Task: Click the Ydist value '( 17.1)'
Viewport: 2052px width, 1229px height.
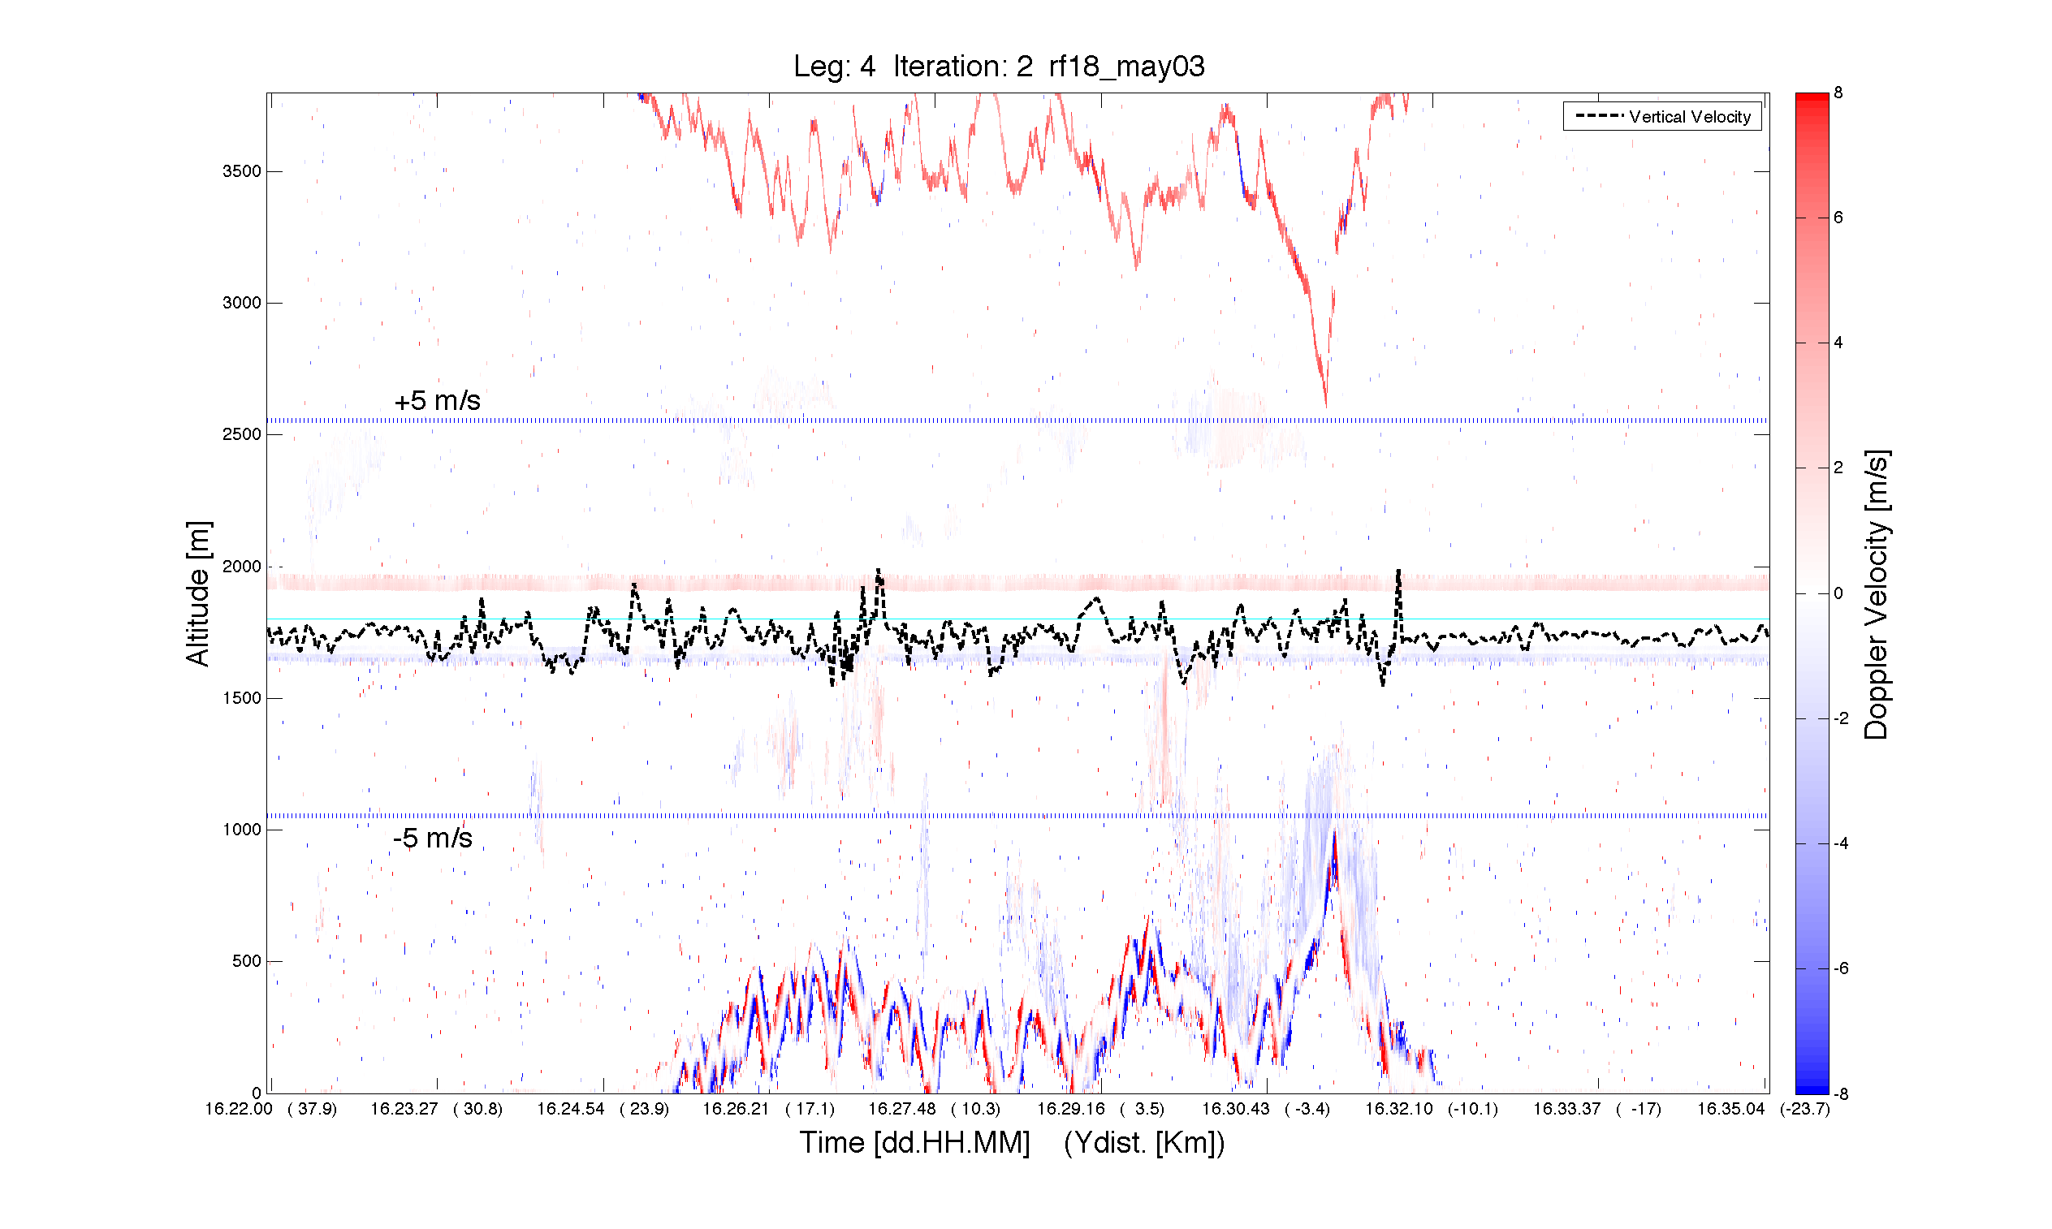Action: pyautogui.click(x=810, y=1109)
